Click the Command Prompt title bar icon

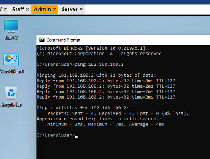point(42,40)
